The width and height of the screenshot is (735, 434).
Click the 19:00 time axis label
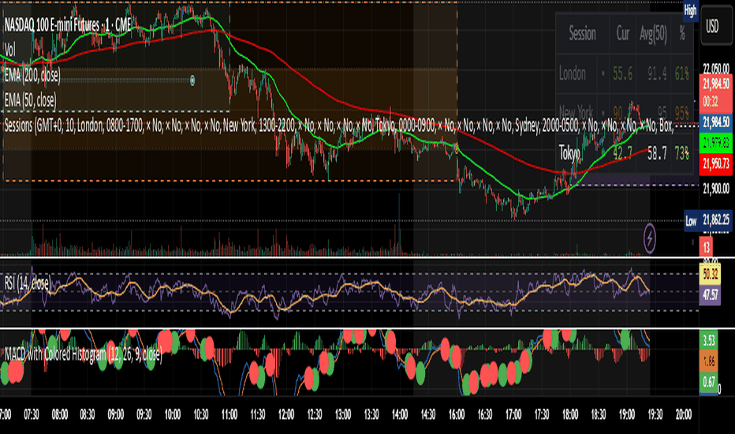click(627, 414)
